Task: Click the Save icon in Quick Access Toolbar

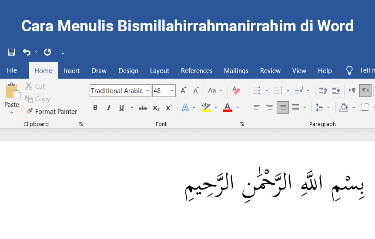Action: click(x=11, y=52)
